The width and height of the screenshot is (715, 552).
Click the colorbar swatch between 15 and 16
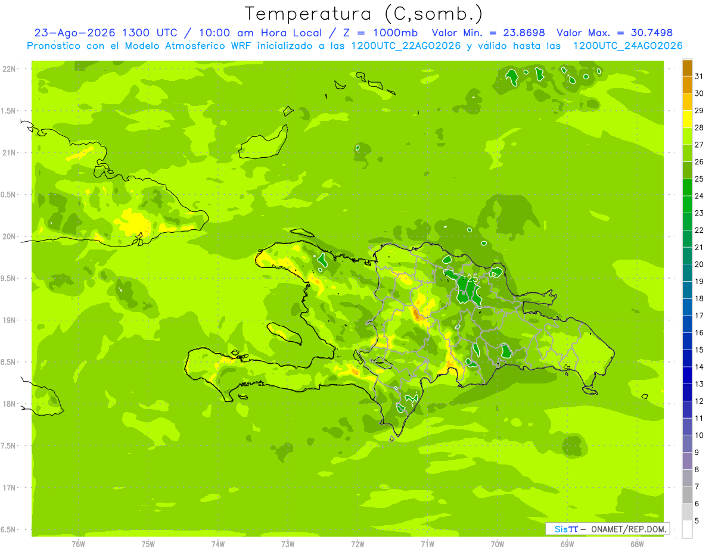[687, 341]
